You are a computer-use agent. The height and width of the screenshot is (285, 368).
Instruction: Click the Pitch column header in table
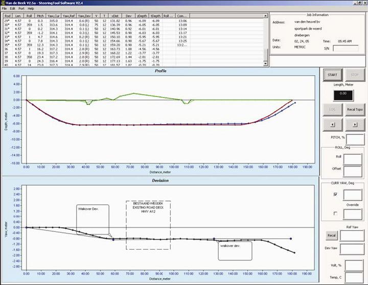(x=40, y=16)
